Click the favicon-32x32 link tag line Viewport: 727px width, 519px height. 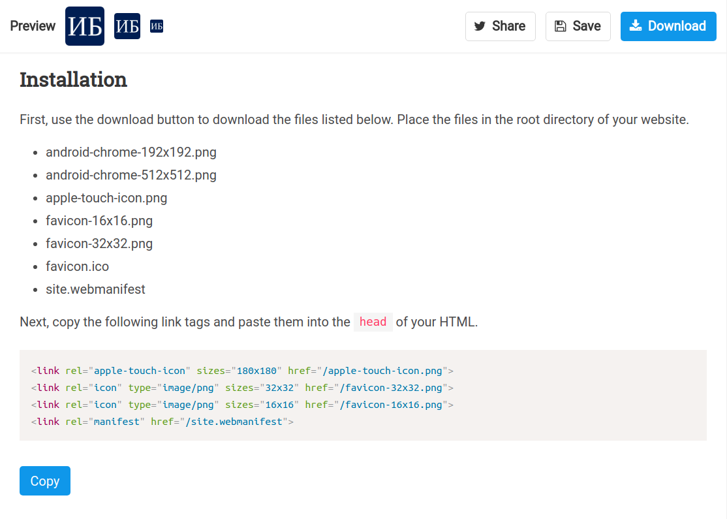(242, 388)
